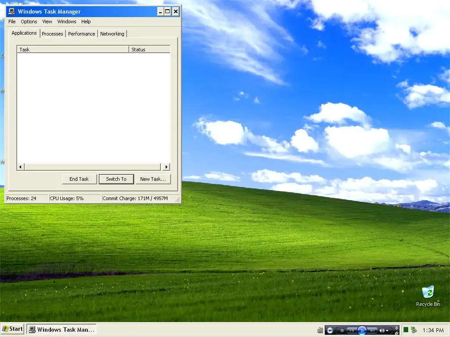The width and height of the screenshot is (450, 337).
Task: Click the resize grip at Task Manager corner
Action: (178, 200)
